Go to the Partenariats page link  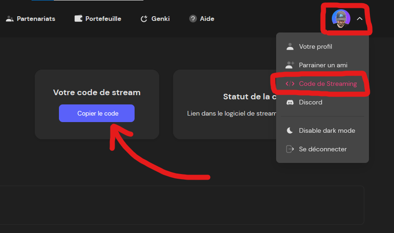tap(36, 19)
